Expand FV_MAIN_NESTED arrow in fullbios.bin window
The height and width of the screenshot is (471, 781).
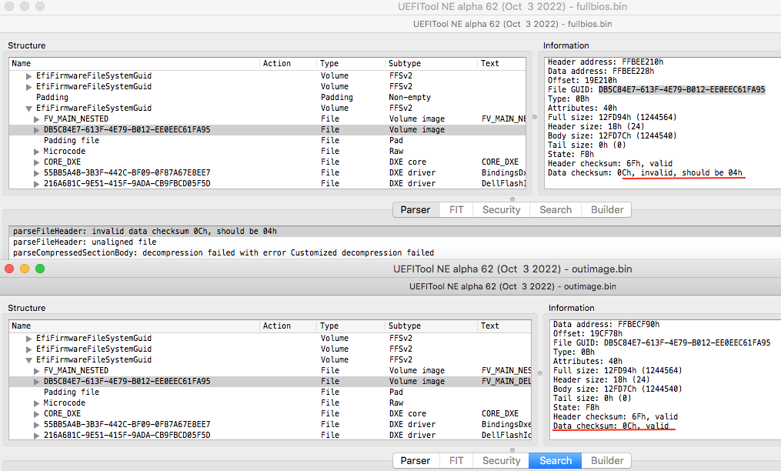tap(36, 119)
